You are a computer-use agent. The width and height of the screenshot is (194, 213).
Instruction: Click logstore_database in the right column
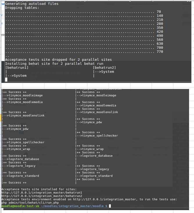(x=97, y=156)
